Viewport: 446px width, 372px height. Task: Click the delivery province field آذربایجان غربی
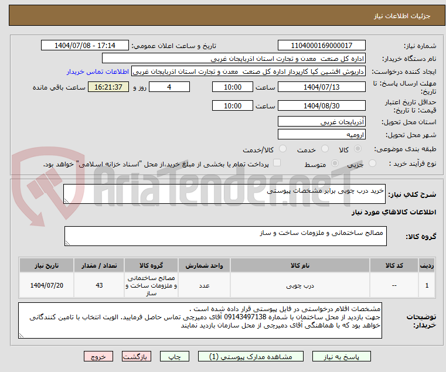click(x=321, y=122)
